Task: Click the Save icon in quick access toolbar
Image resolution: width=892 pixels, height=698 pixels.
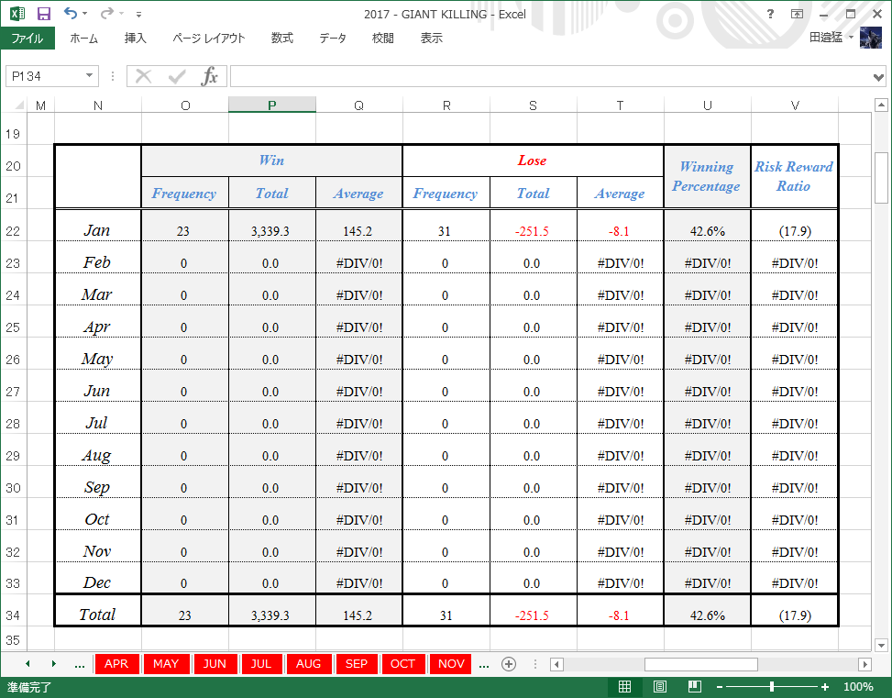Action: click(x=44, y=14)
